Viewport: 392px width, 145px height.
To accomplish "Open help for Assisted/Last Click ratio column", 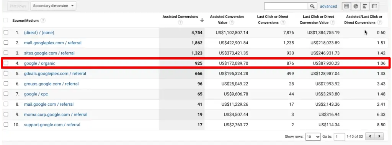I will tap(380, 23).
